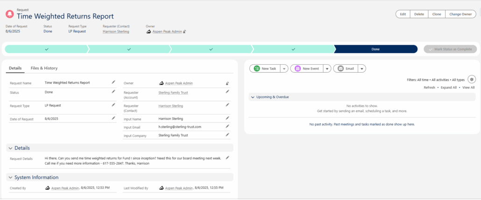Click pencil icon beside Date of Request
481x200 pixels.
pos(113,118)
